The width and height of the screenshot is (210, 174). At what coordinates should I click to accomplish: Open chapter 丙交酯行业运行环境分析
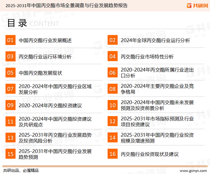point(45,57)
